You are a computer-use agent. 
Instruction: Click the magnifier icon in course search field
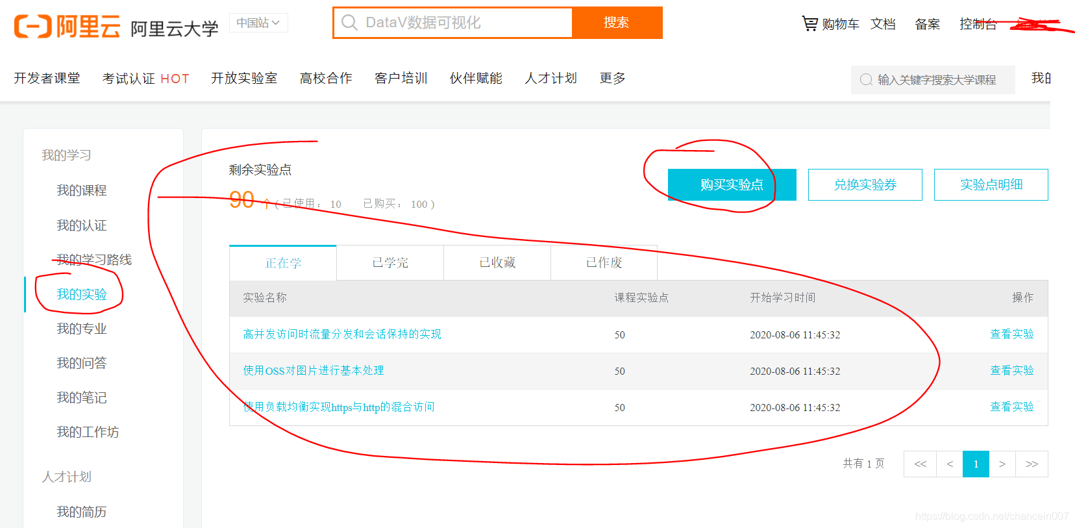click(866, 80)
